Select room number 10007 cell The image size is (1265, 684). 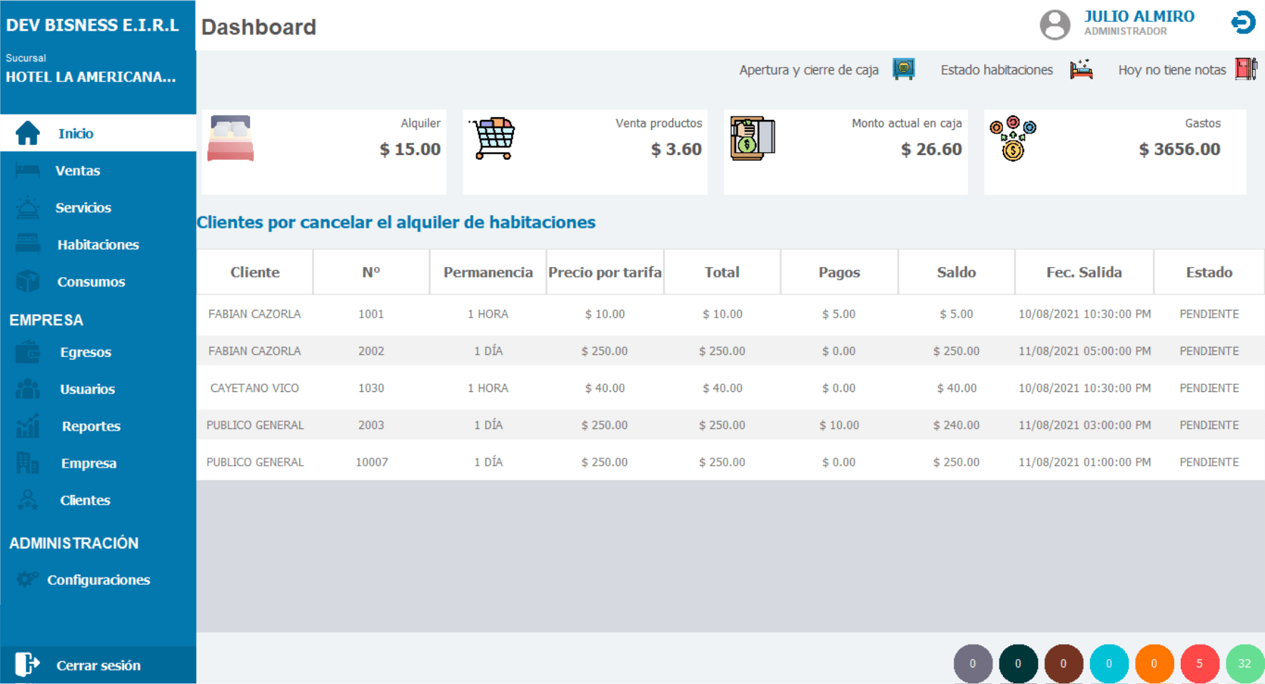[371, 462]
